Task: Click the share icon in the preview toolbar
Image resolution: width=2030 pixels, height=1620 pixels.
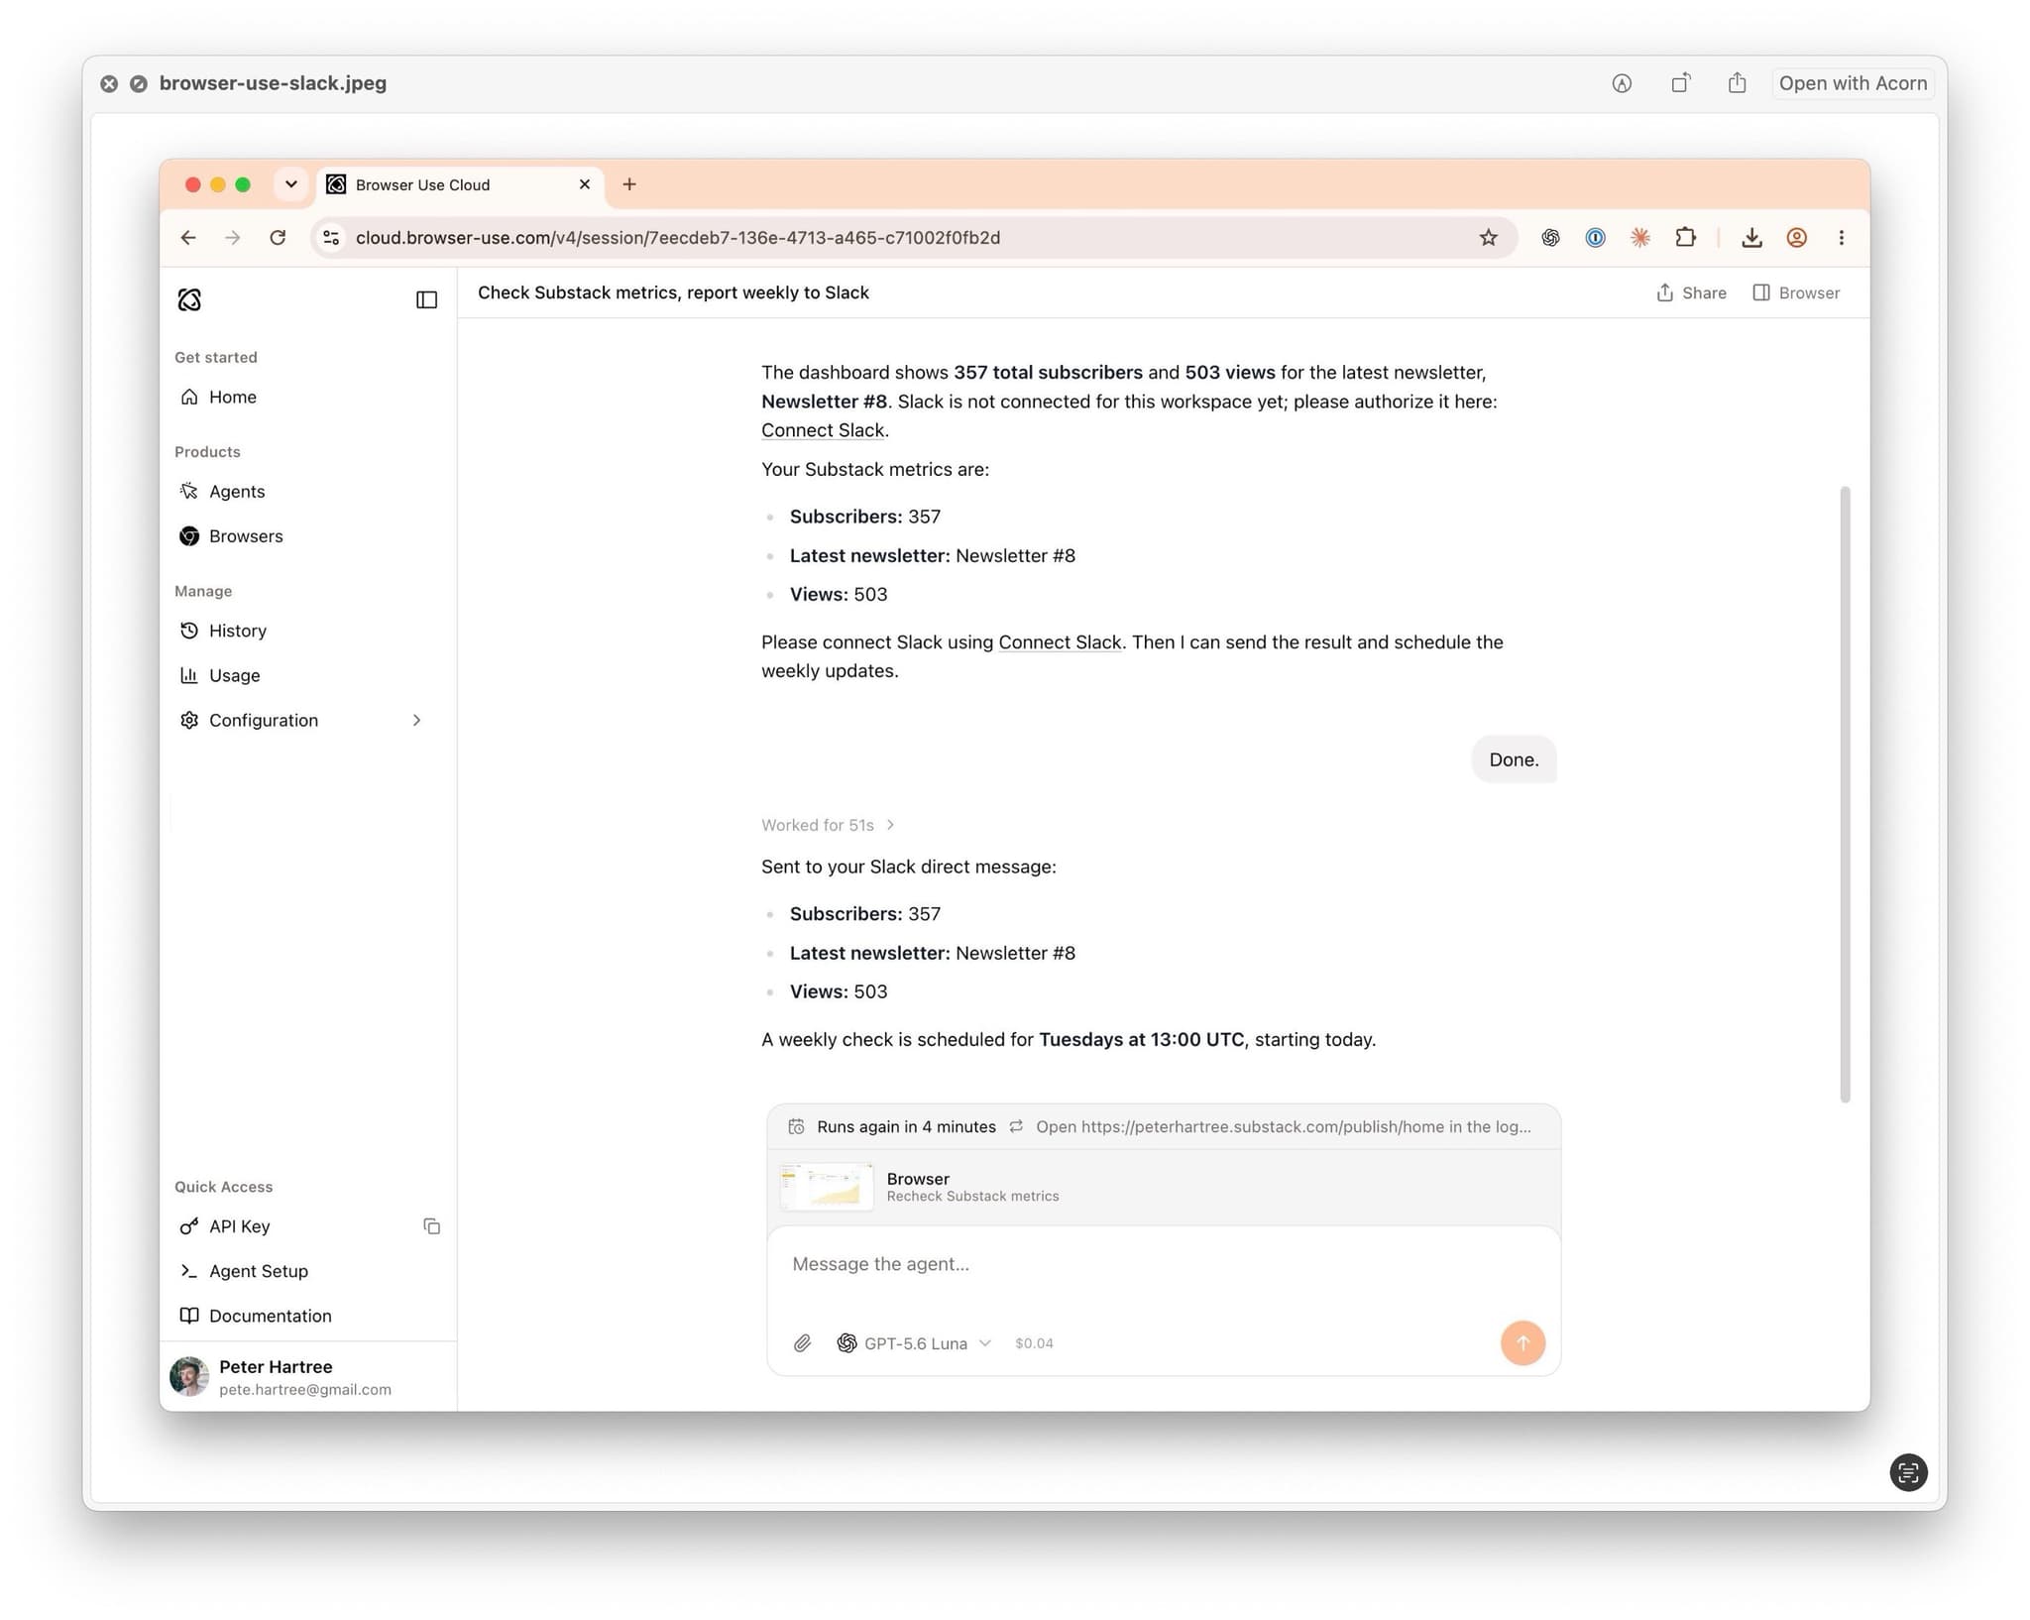Action: point(1737,83)
